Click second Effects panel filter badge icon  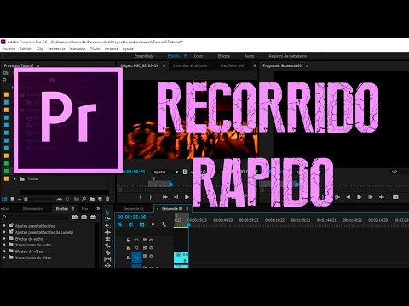[x=84, y=217]
